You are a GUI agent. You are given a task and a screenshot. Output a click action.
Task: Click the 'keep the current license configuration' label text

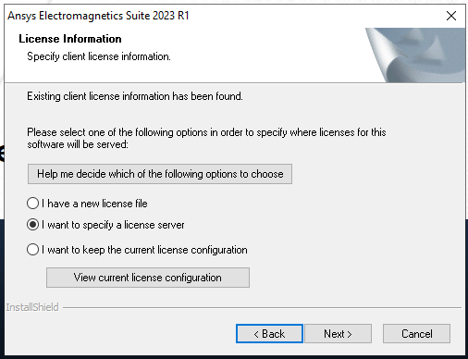[x=144, y=250]
